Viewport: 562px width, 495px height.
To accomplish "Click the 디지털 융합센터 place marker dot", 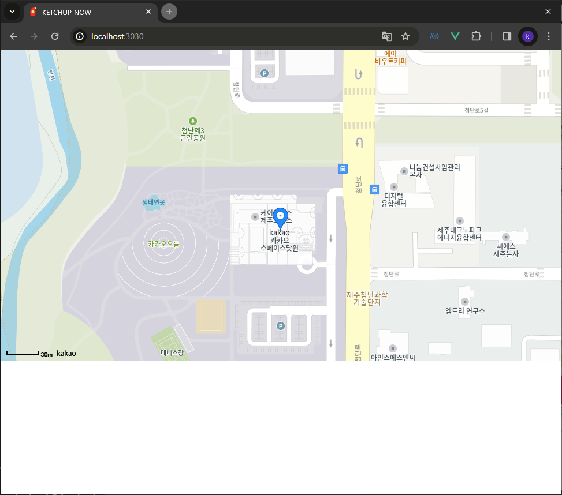I will pyautogui.click(x=393, y=187).
